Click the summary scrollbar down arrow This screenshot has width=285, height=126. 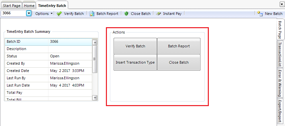click(x=95, y=97)
